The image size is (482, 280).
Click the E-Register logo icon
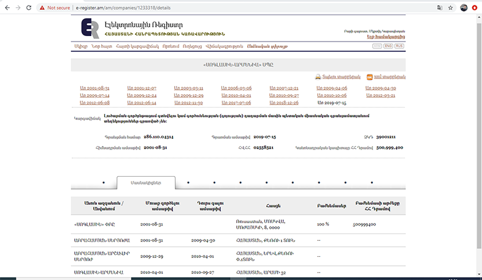(x=90, y=28)
